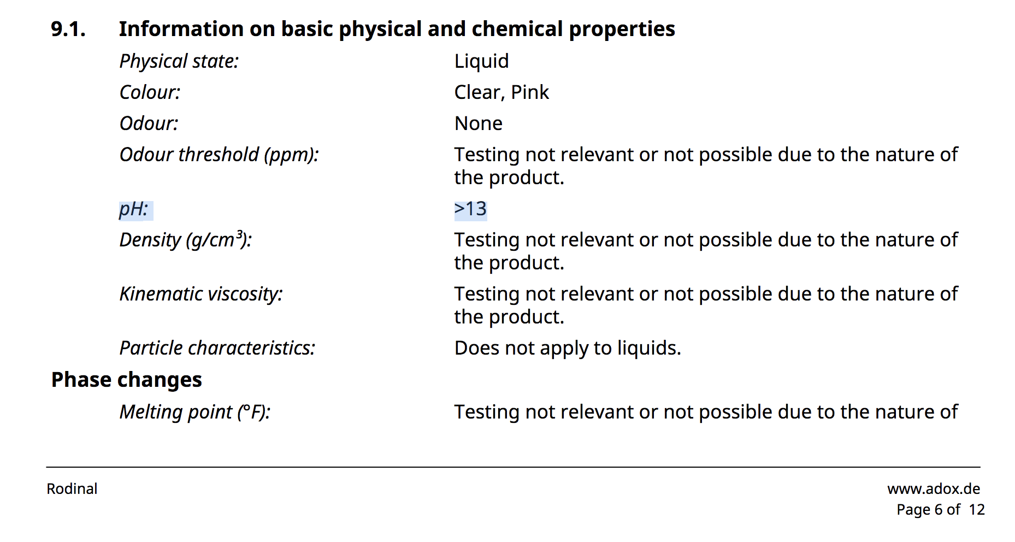Click the Physical state: label
The image size is (1015, 542).
pos(179,61)
